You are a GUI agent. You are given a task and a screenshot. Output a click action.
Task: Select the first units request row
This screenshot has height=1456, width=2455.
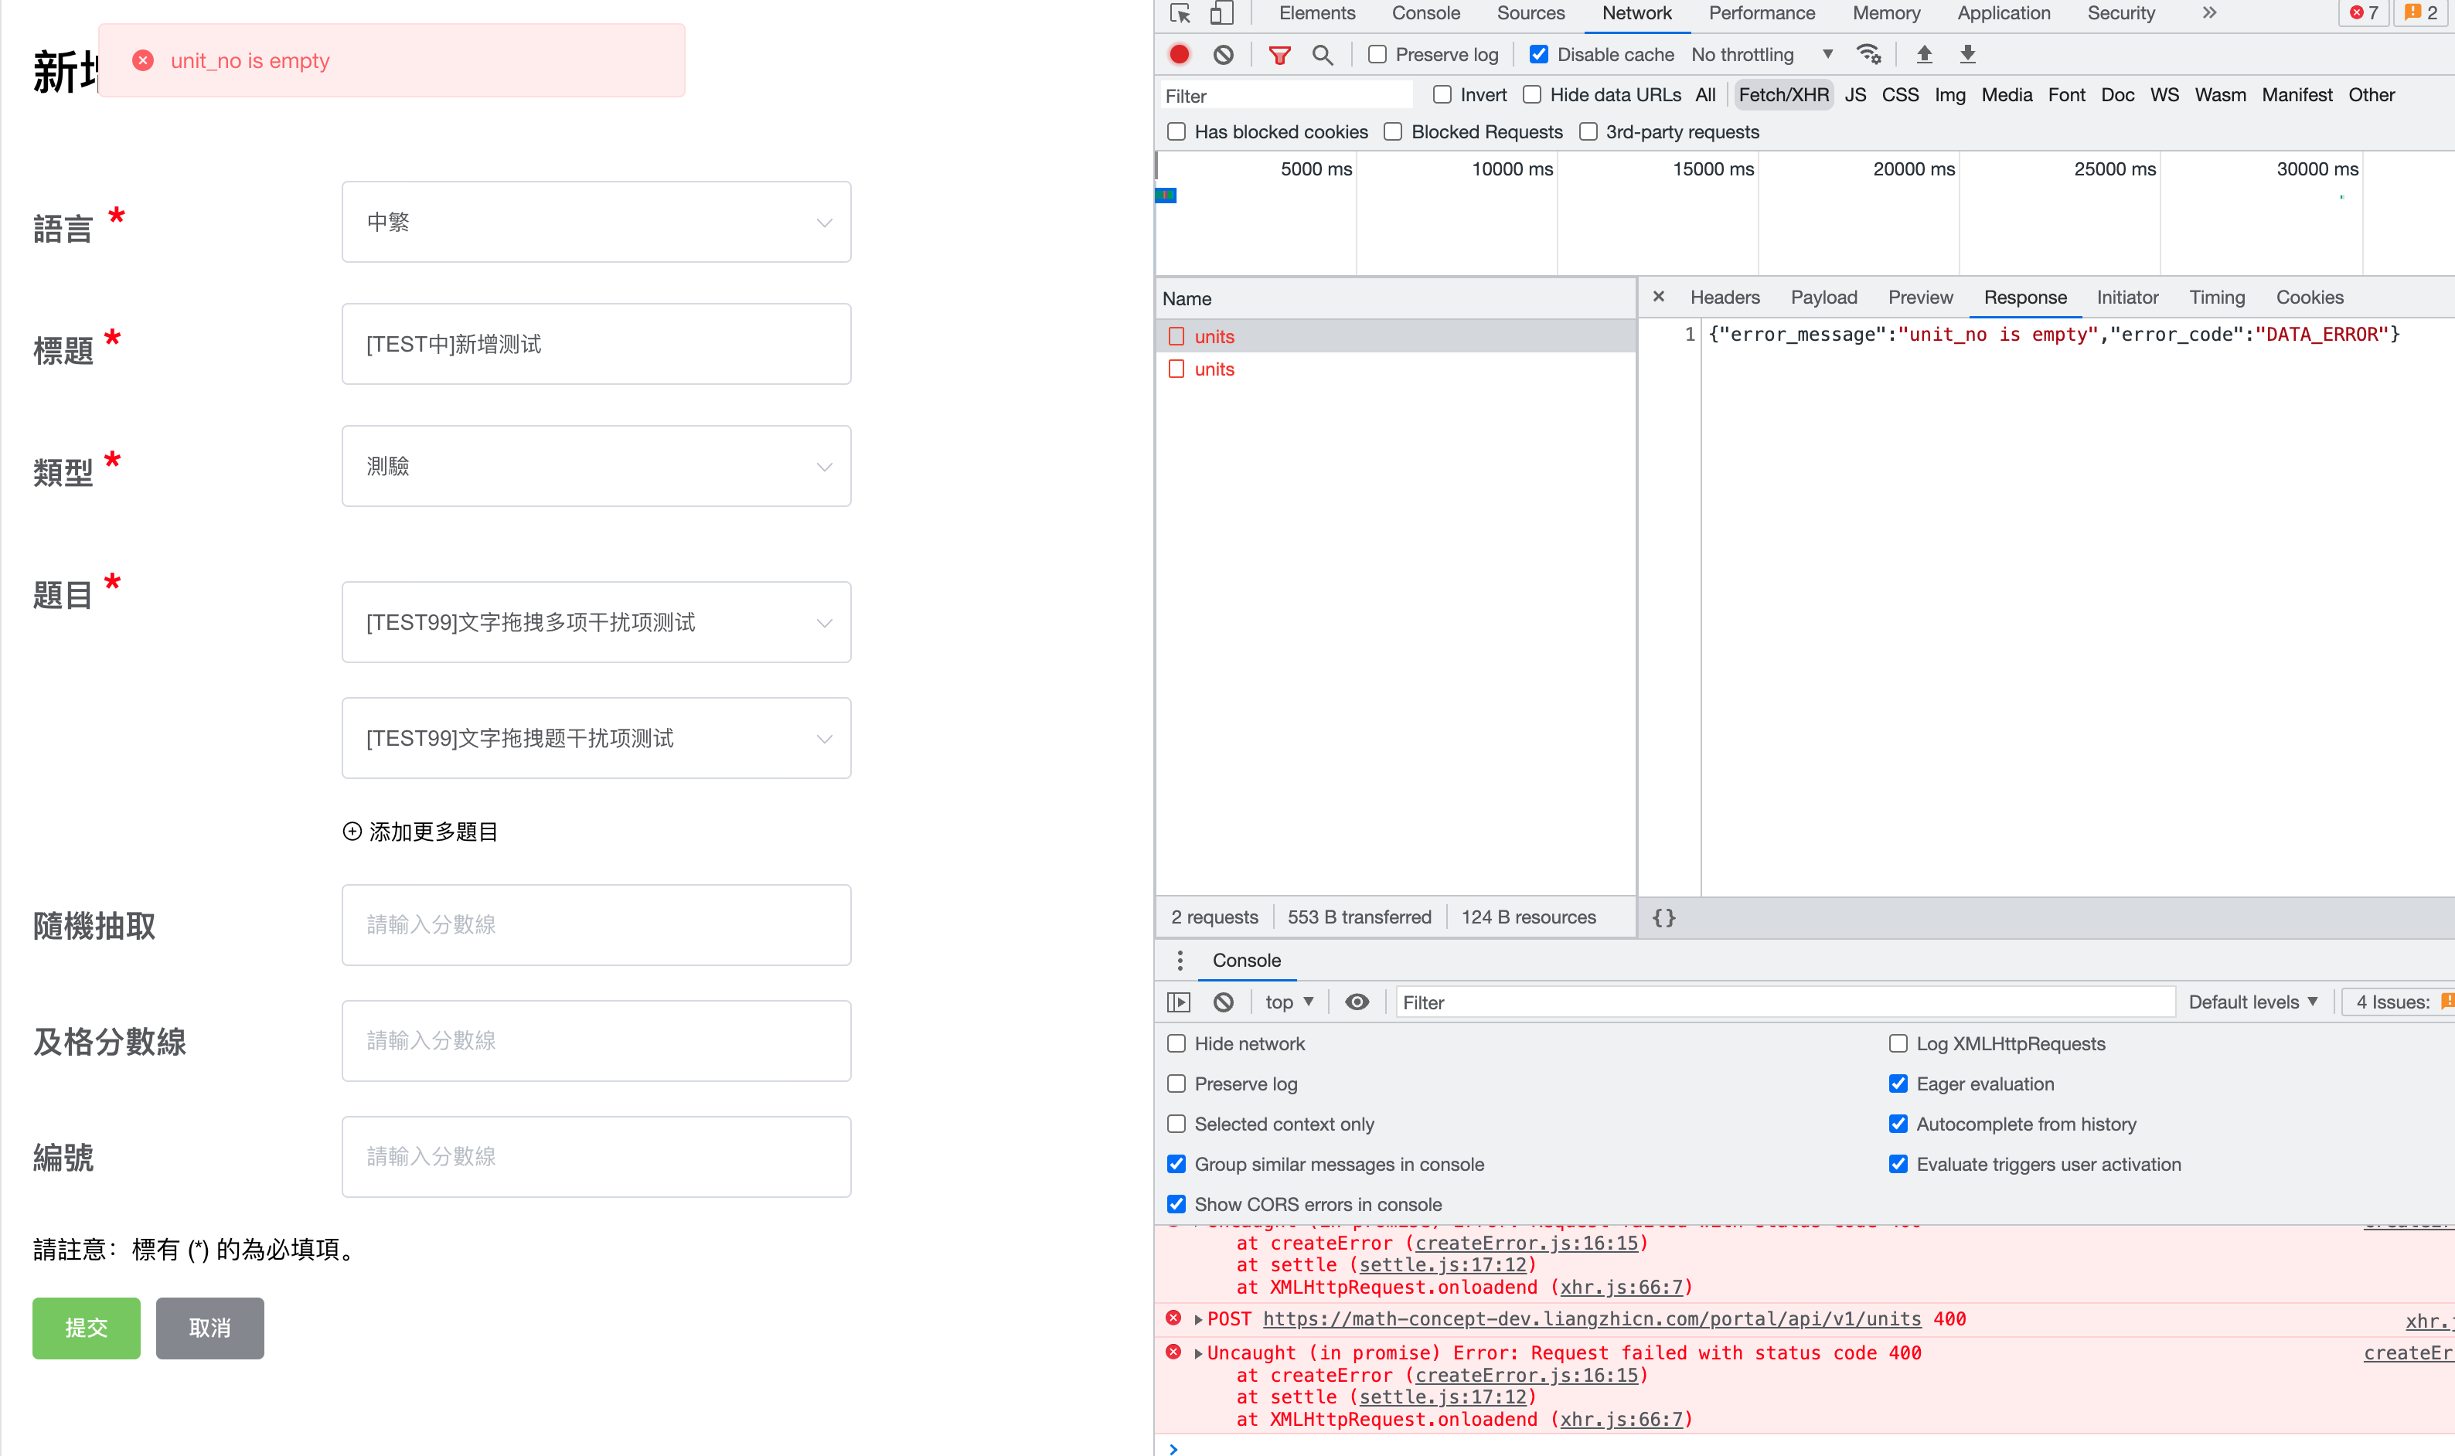click(x=1396, y=336)
